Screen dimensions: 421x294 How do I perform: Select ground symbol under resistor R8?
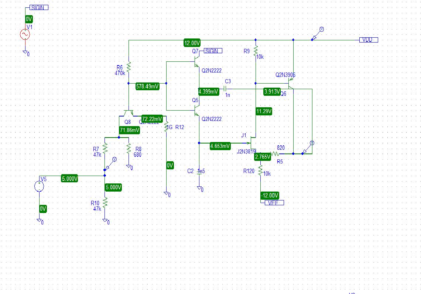point(129,166)
